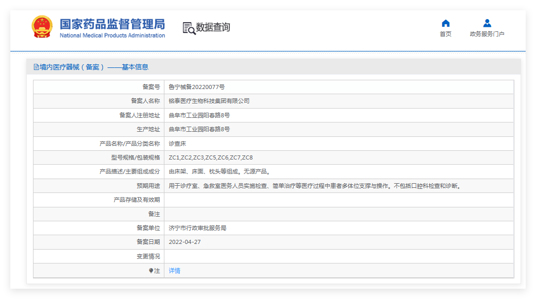Image resolution: width=536 pixels, height=299 pixels.
Task: Open 政务服务门户 link text
Action: point(487,34)
